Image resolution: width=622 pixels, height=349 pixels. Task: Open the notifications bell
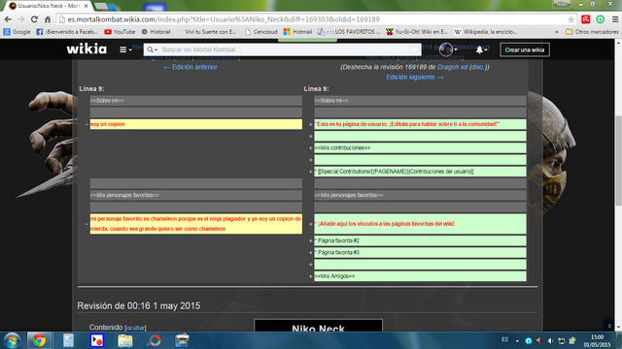pos(481,49)
